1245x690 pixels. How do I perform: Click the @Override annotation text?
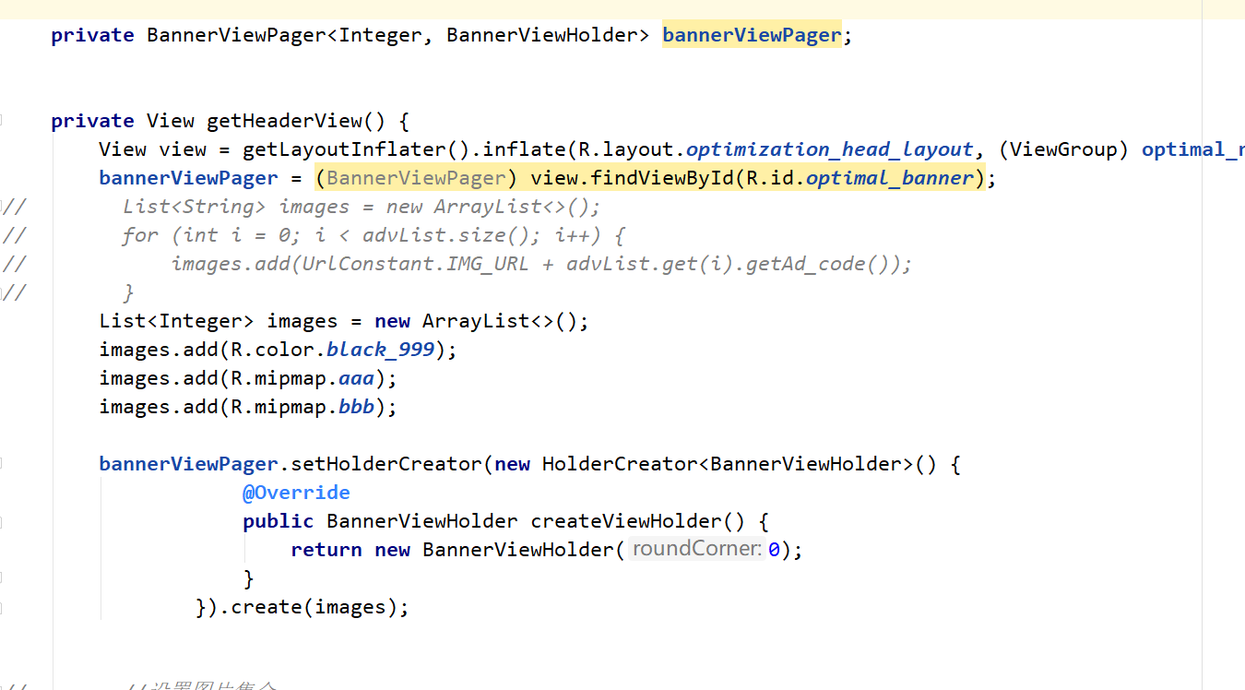point(296,492)
